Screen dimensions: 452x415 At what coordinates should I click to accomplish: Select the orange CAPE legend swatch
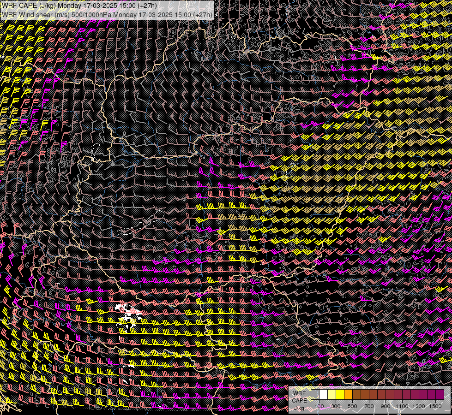pos(348,395)
